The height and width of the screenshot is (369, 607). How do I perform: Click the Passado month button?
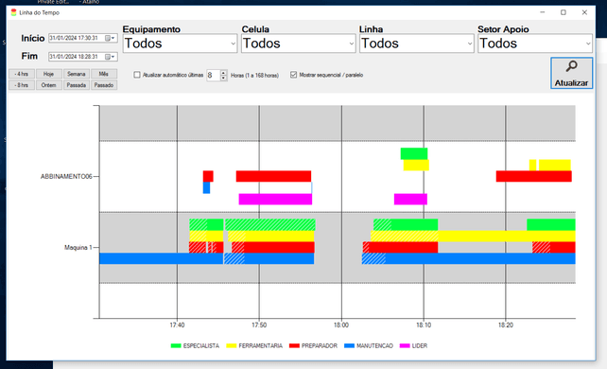click(x=104, y=85)
